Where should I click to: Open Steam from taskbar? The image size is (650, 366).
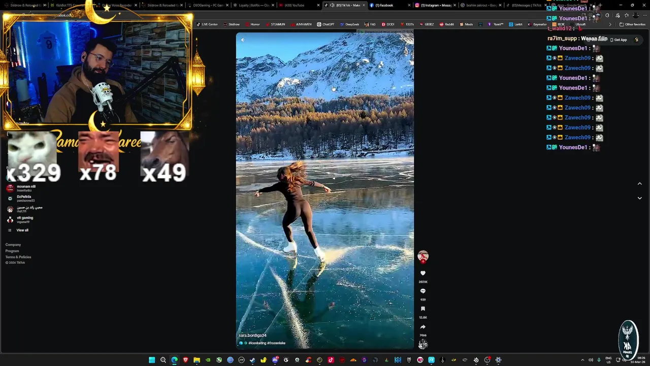pos(252,360)
